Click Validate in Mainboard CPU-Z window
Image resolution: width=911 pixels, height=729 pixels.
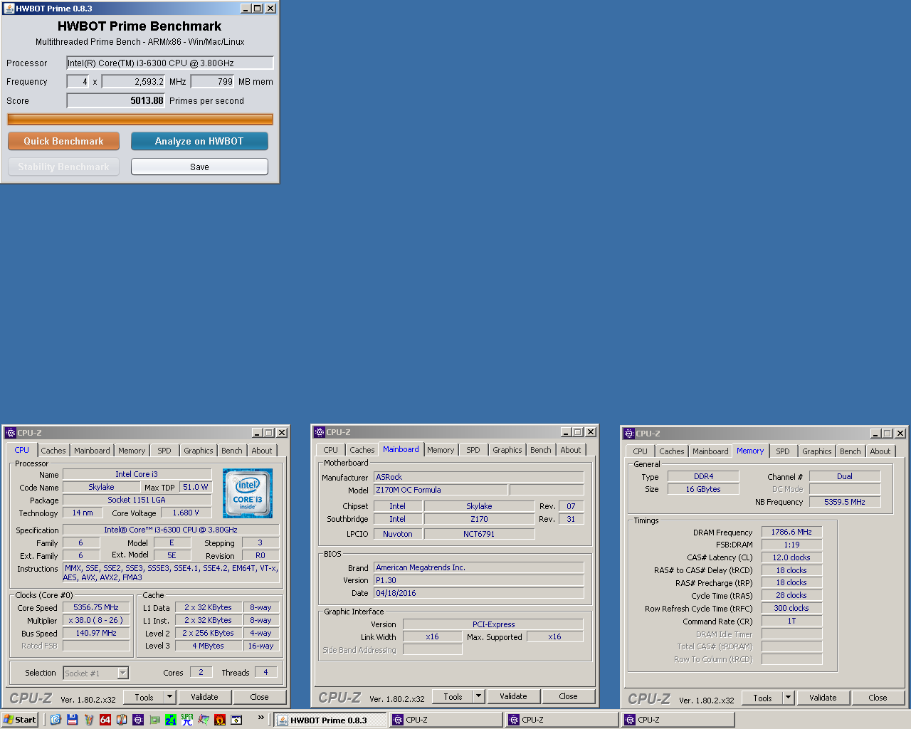coord(513,696)
